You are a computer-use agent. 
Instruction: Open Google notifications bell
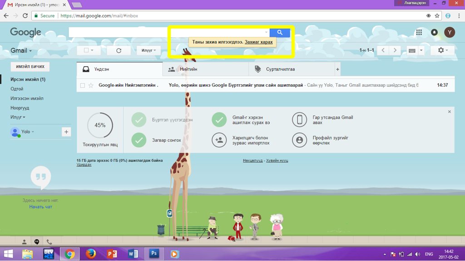tap(434, 33)
